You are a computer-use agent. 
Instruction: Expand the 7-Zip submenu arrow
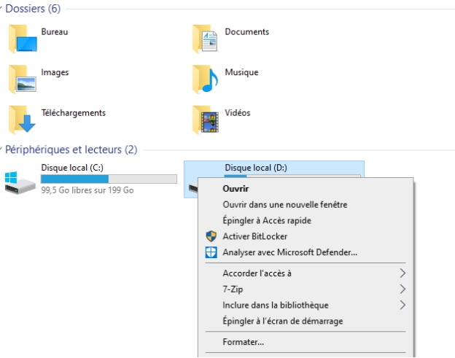(x=402, y=289)
